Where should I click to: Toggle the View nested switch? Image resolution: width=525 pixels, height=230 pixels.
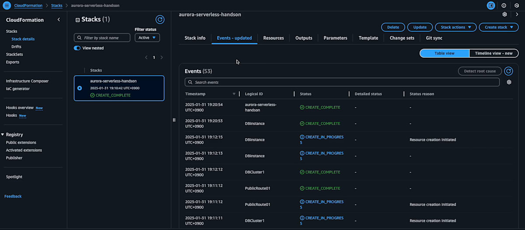77,48
